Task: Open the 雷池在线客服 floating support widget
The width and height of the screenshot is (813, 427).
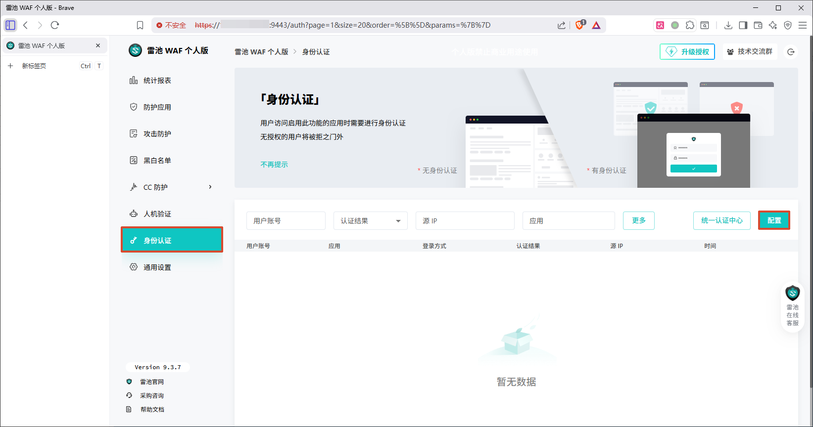Action: pyautogui.click(x=793, y=306)
